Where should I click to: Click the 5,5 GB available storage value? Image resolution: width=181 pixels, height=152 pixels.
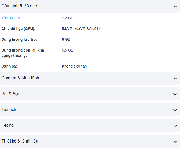click(68, 50)
